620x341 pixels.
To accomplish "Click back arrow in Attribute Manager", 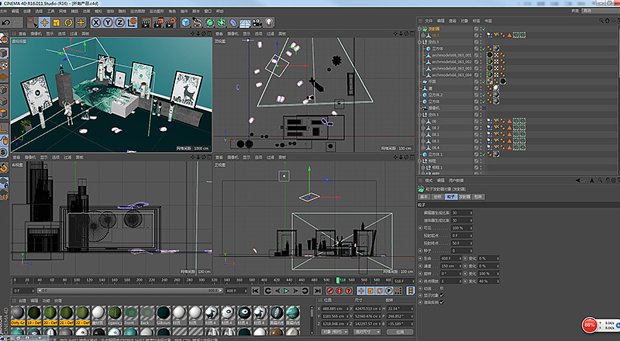I will tap(578, 181).
